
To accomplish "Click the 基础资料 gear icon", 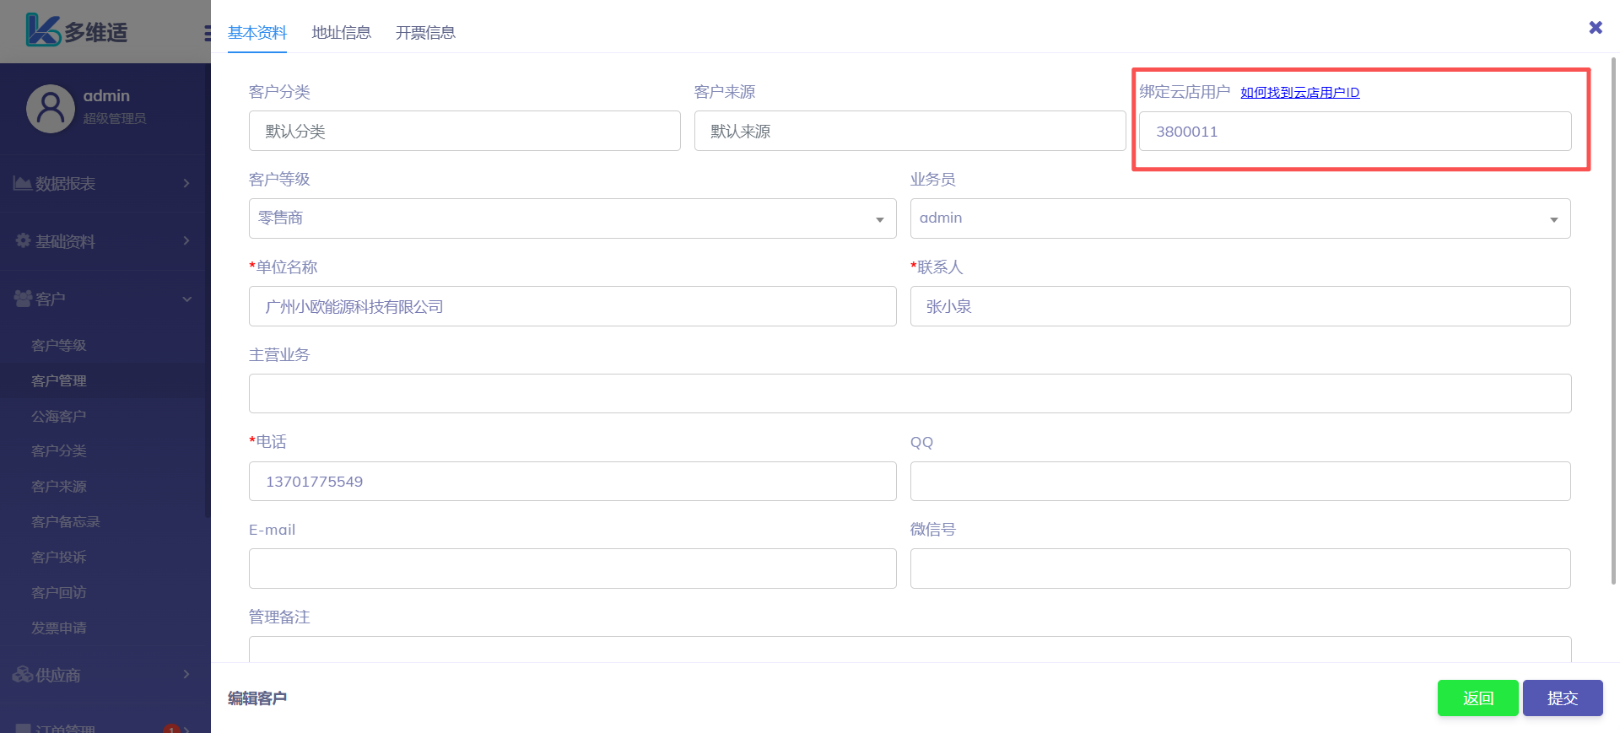I will pos(23,241).
